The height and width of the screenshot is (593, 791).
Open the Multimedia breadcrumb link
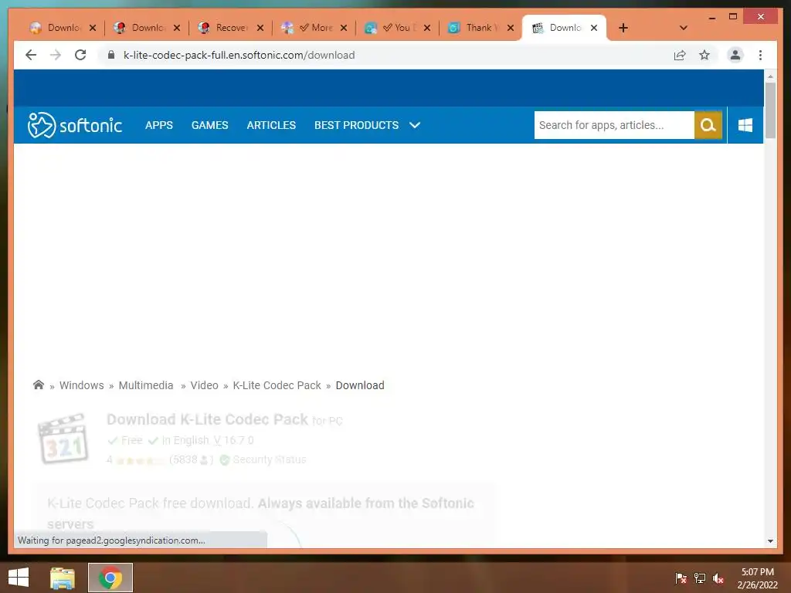click(146, 385)
